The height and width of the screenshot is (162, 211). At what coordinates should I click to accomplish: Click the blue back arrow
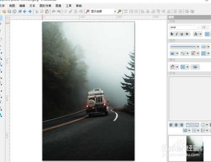click(25, 11)
